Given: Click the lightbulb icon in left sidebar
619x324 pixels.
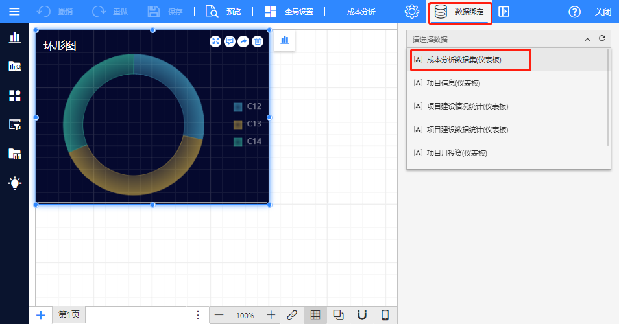Looking at the screenshot, I should click(x=14, y=183).
